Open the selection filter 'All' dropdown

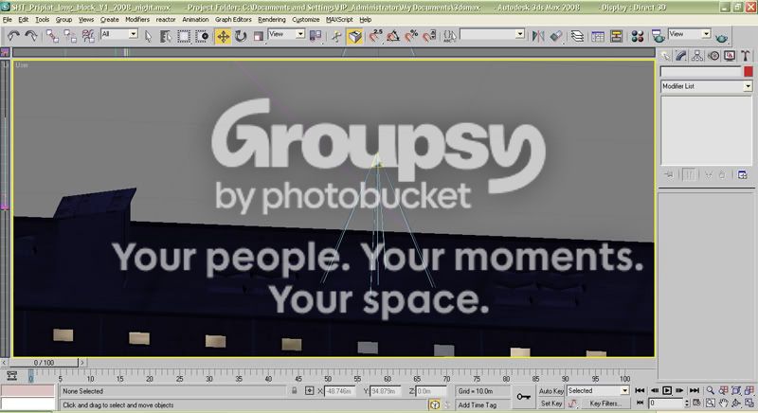[x=119, y=34]
